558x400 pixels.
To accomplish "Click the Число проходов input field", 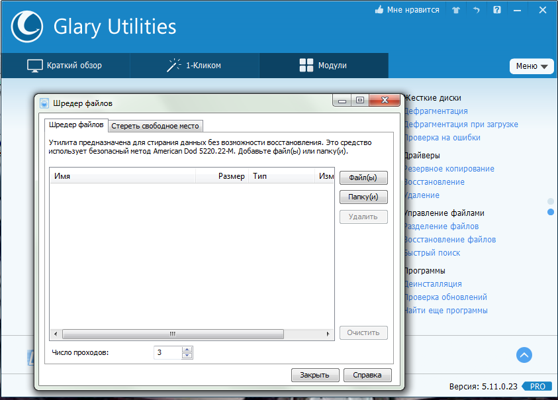I will 167,352.
